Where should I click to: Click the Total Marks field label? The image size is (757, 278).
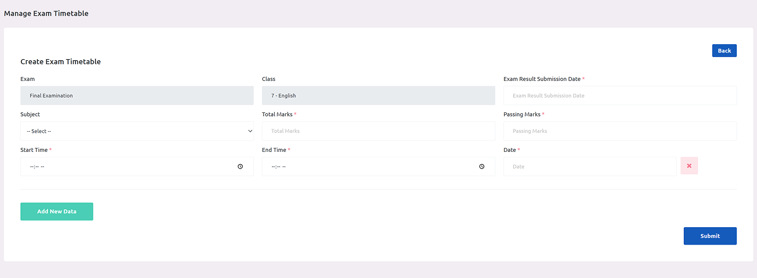(277, 114)
